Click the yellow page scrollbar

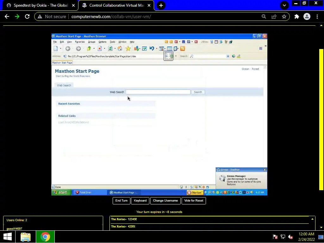pyautogui.click(x=321, y=119)
